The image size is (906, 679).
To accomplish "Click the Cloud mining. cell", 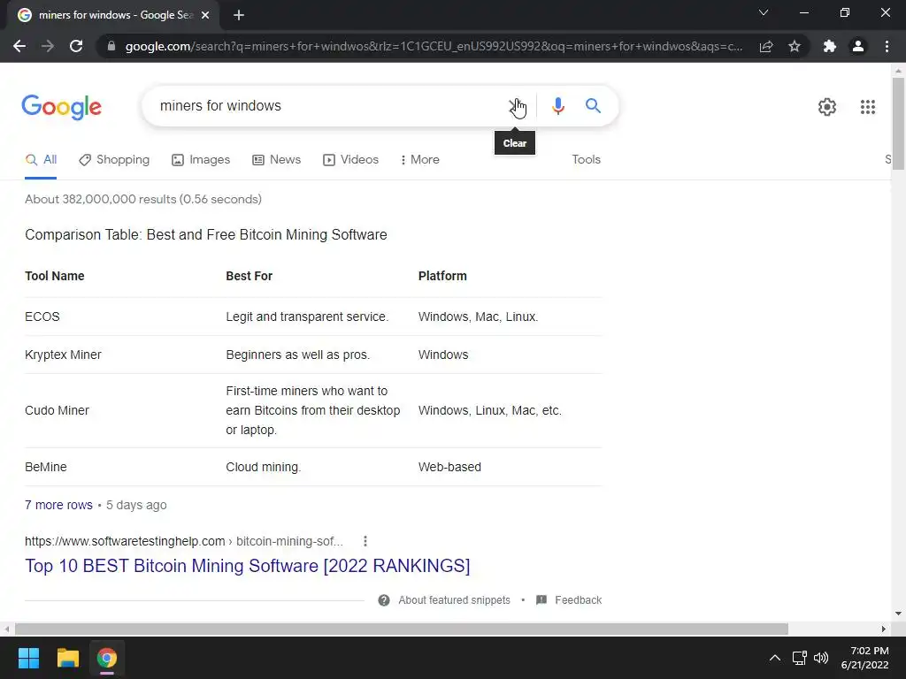I will 264,467.
